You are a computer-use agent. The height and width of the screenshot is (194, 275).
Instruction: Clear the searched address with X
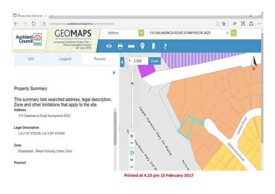[x=227, y=33]
